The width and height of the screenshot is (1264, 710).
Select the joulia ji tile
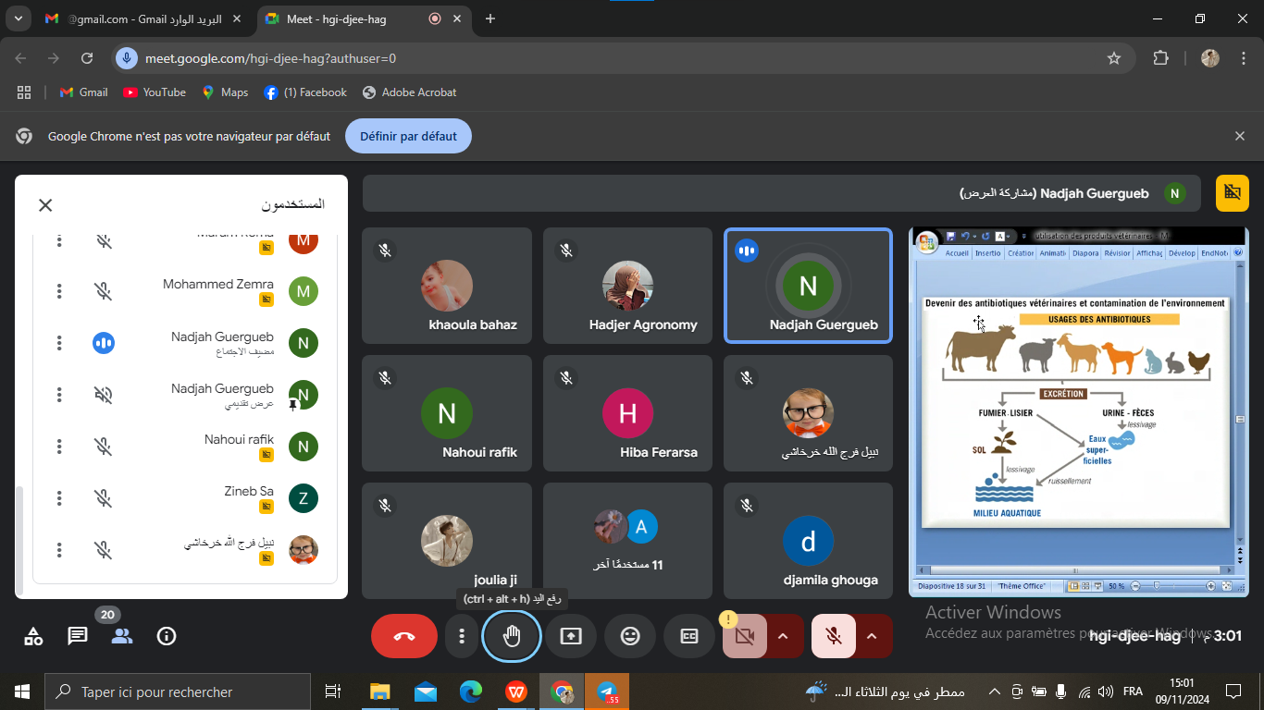click(447, 540)
